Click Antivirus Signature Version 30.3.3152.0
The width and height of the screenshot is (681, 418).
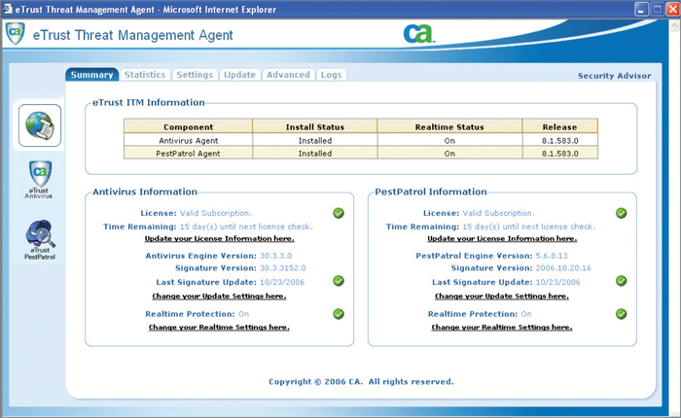[283, 268]
